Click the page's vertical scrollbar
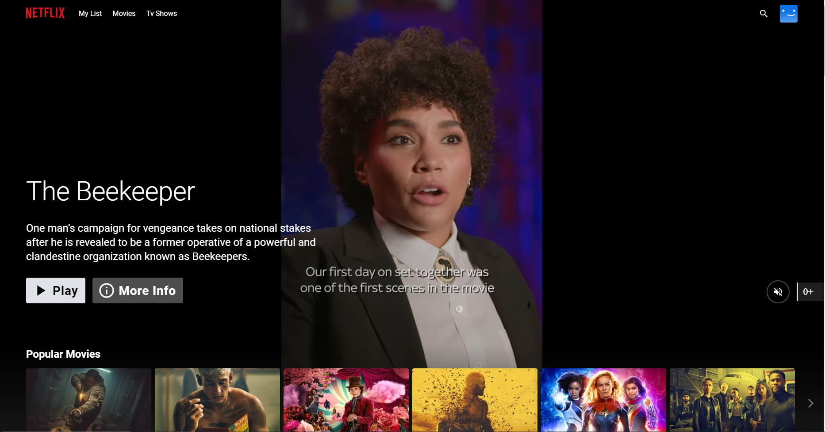Screen dimensions: 825x432 coord(824,40)
